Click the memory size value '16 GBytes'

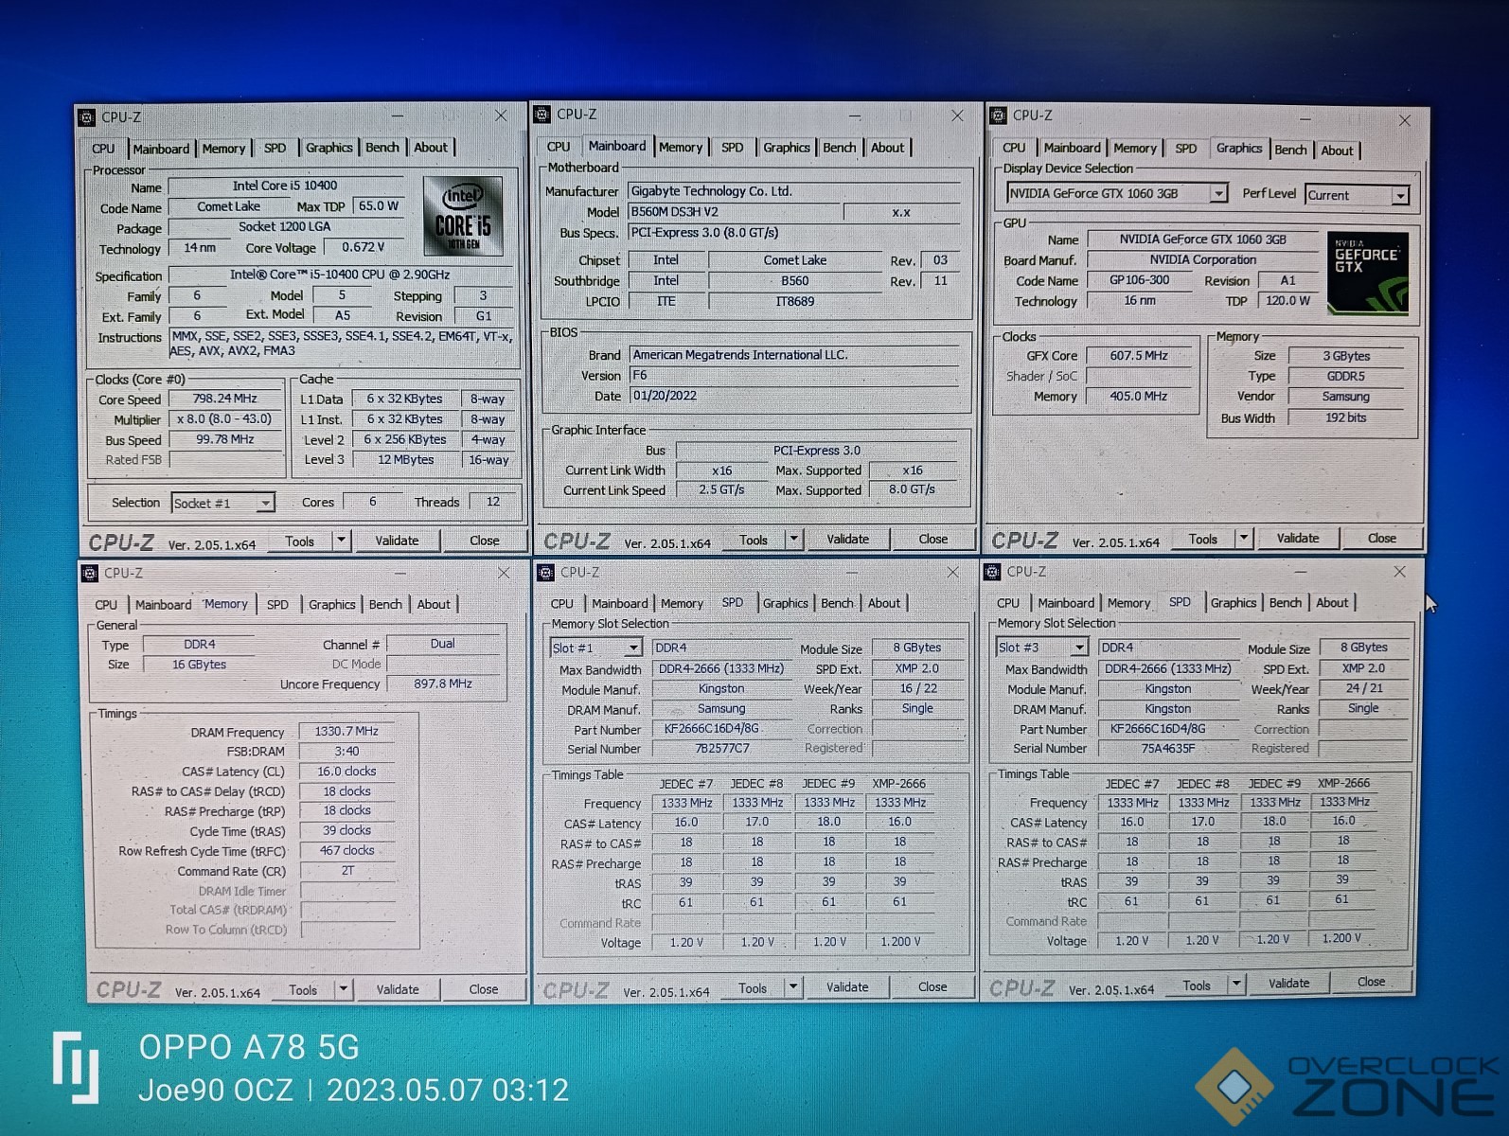(199, 665)
